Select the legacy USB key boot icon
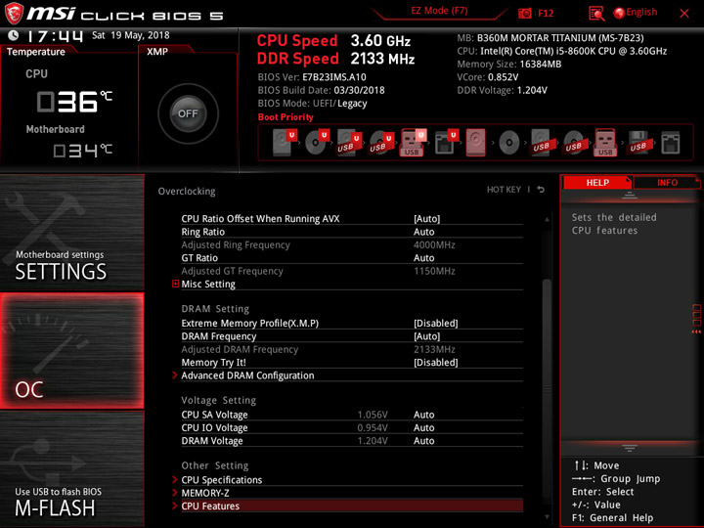The image size is (704, 528). point(605,143)
